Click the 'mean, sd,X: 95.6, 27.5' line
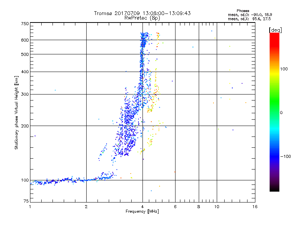The image size is (300, 225). click(x=249, y=19)
